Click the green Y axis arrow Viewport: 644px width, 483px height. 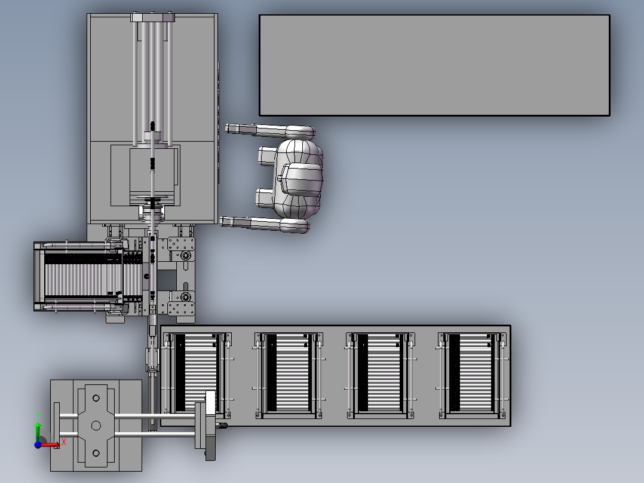click(38, 432)
